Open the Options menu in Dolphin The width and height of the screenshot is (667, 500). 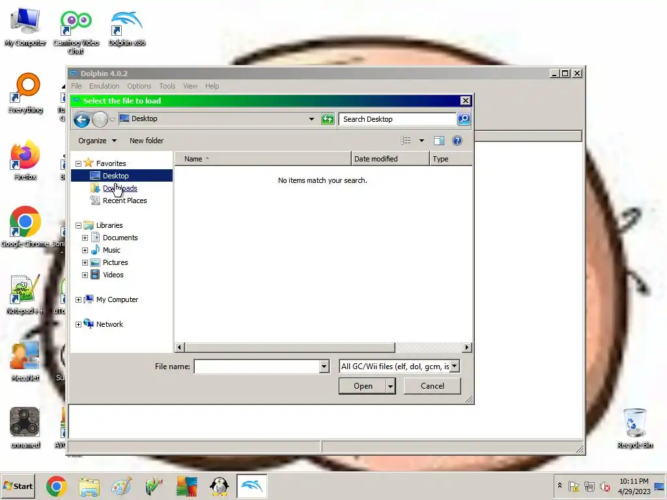(139, 86)
